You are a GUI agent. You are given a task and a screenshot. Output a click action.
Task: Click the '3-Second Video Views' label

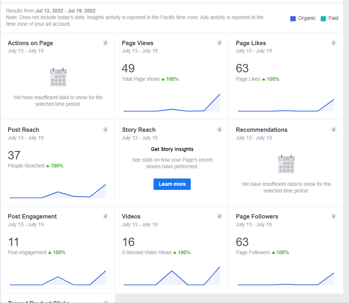click(147, 253)
